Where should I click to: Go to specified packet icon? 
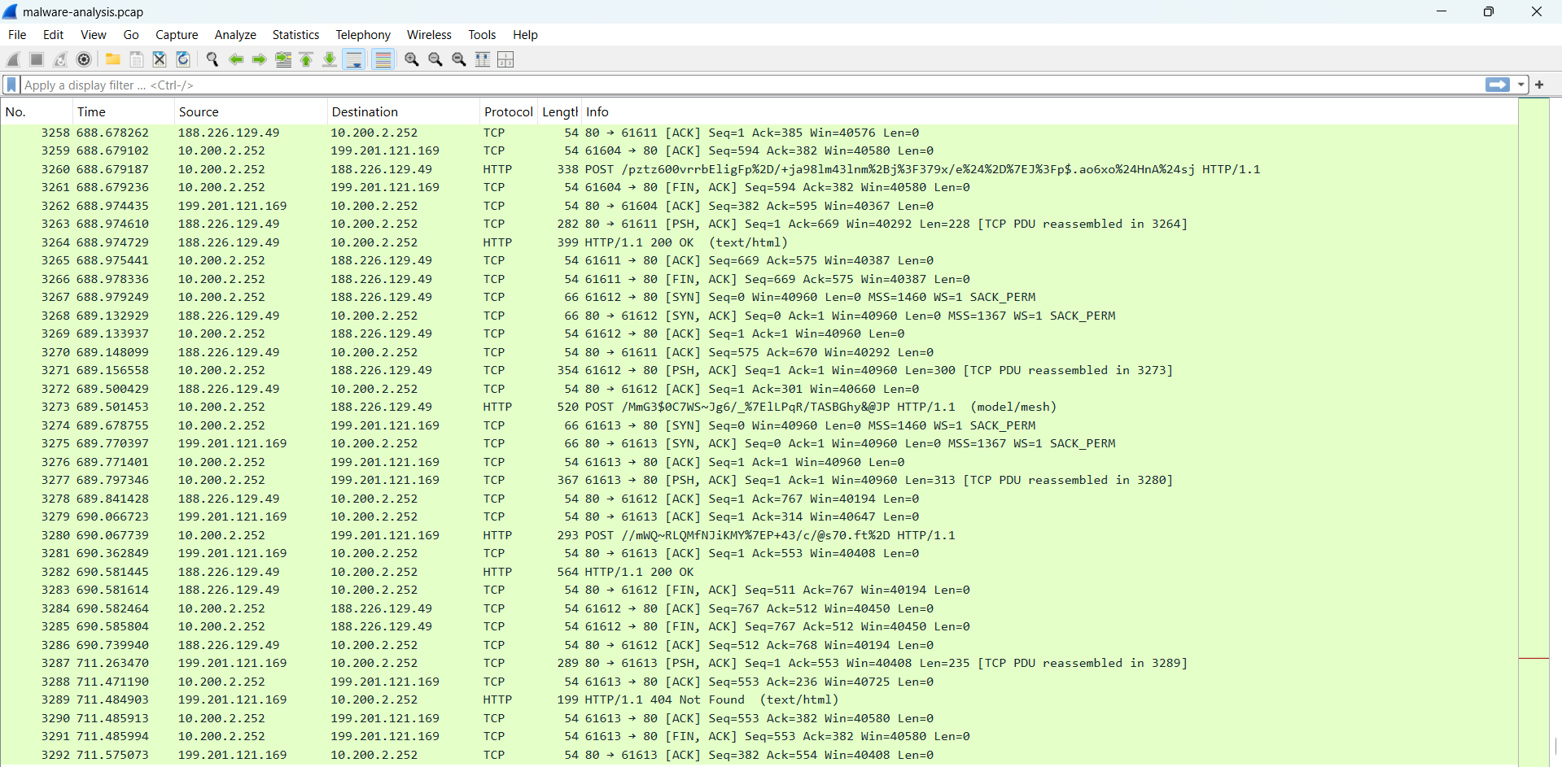tap(283, 59)
